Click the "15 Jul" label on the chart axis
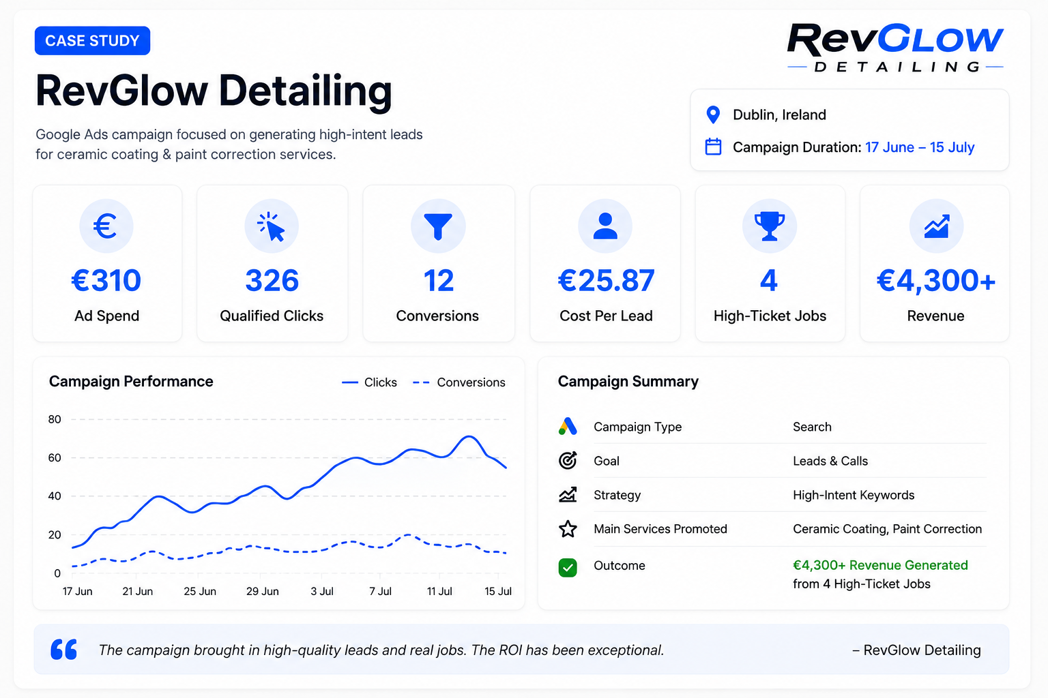 click(x=498, y=591)
